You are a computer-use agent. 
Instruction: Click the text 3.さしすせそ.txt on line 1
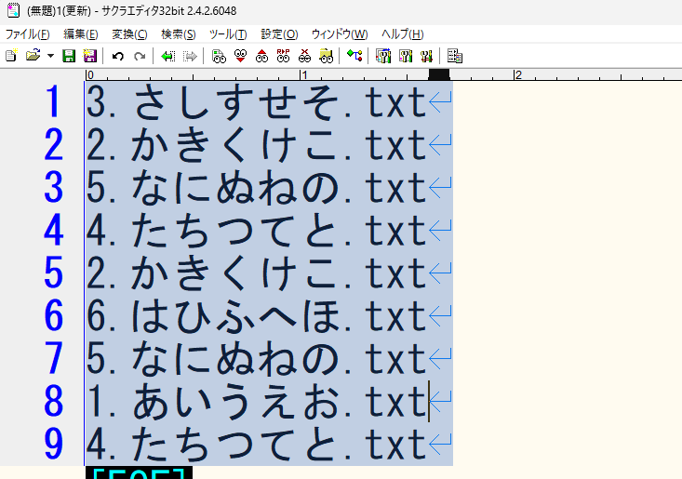[256, 102]
